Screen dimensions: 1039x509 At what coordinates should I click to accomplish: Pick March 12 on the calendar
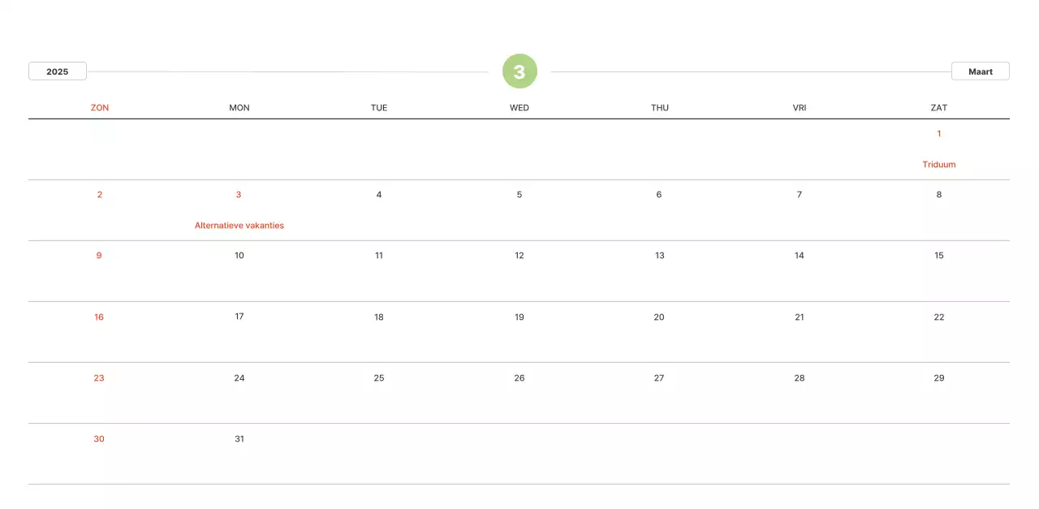click(519, 256)
